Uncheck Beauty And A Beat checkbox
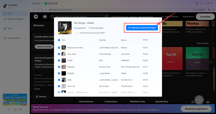 click(x=59, y=48)
